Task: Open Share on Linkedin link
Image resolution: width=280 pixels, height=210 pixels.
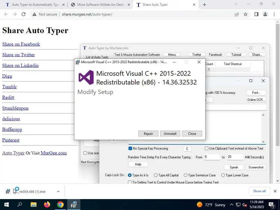Action: [x=20, y=66]
